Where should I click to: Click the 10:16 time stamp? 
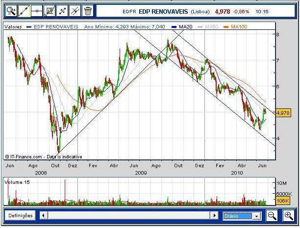point(262,12)
